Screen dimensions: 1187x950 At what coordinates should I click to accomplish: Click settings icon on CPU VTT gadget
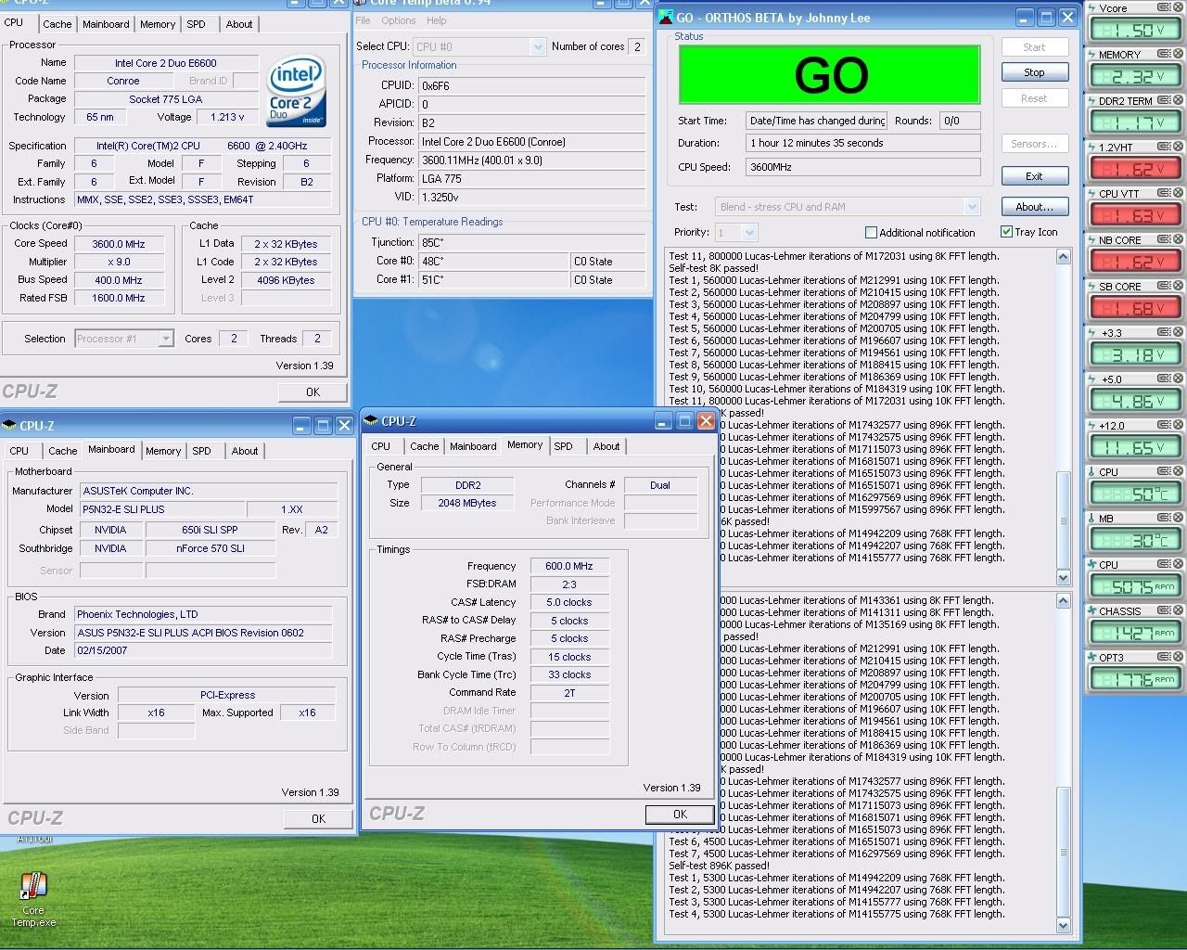[1165, 194]
